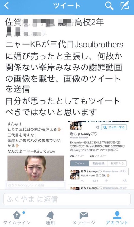The image size is (134, 227).
Task: Open the right attached profile screenshot
Action: coord(99,155)
